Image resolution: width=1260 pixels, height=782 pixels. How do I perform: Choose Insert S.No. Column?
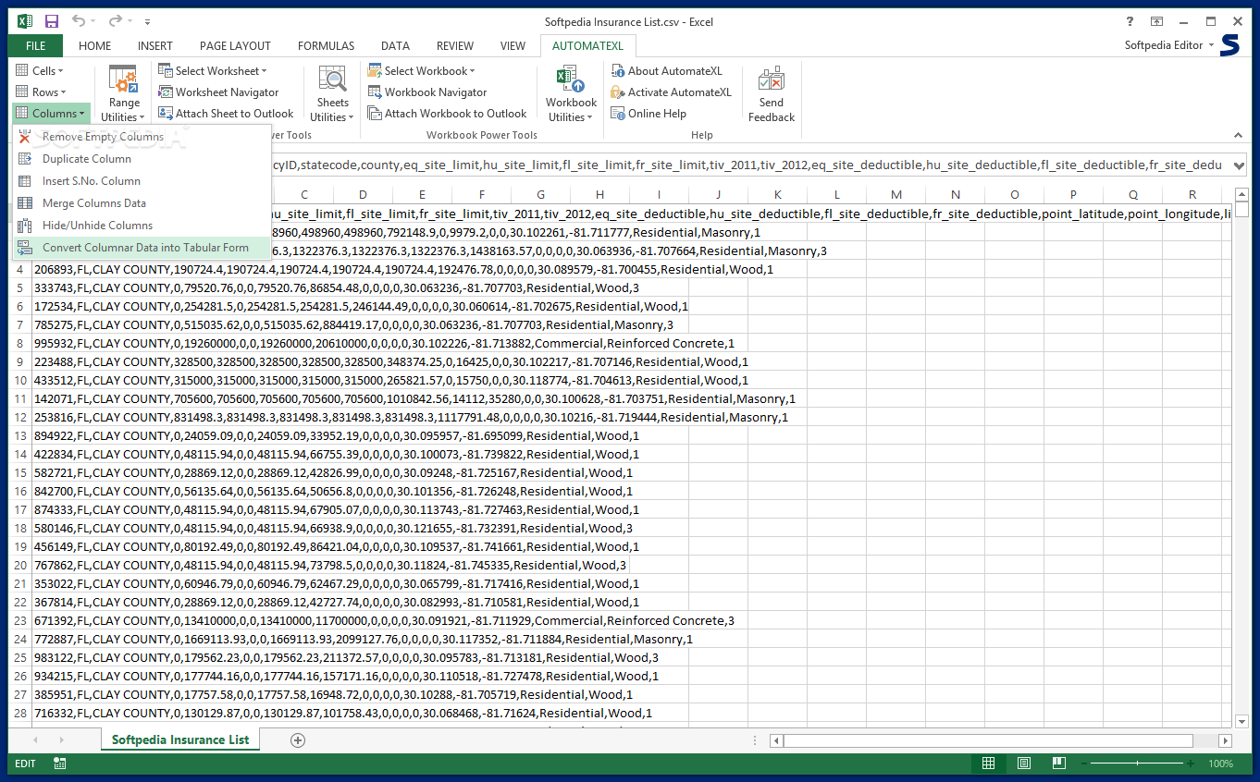coord(142,181)
